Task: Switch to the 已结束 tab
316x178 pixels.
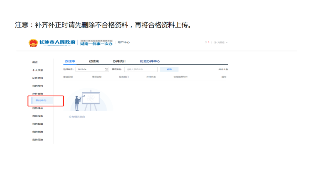Action: coord(94,61)
